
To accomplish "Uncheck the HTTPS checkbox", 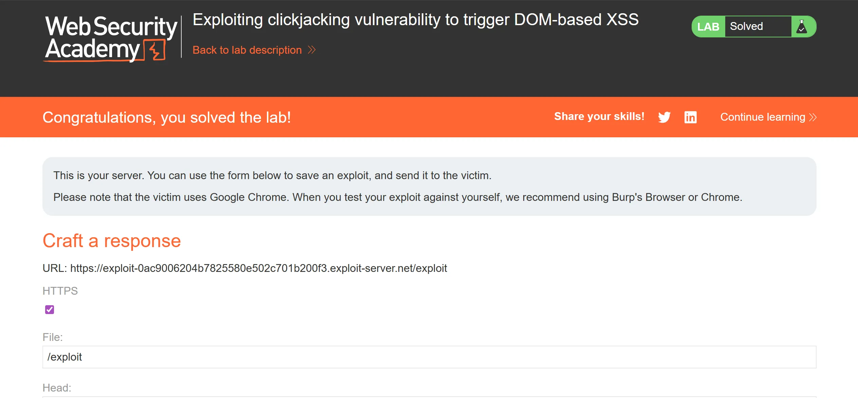I will click(50, 309).
